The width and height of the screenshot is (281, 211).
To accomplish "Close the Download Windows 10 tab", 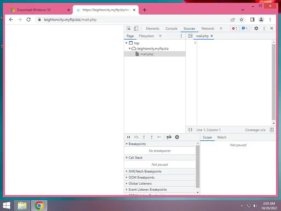I will [68, 10].
